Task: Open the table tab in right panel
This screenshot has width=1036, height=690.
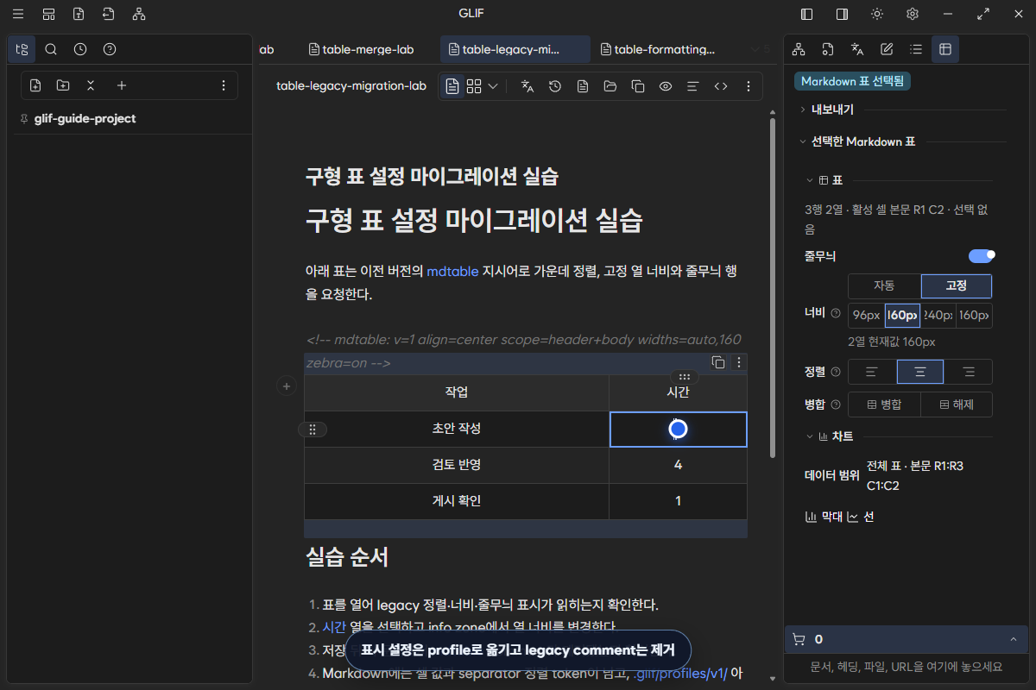Action: pyautogui.click(x=945, y=49)
